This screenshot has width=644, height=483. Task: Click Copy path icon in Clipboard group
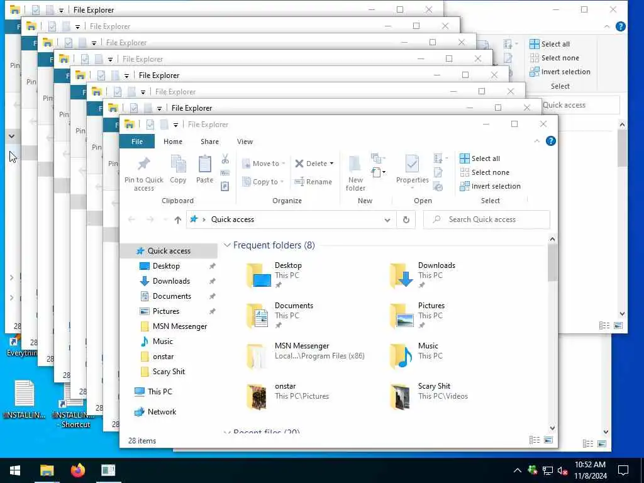tap(225, 173)
